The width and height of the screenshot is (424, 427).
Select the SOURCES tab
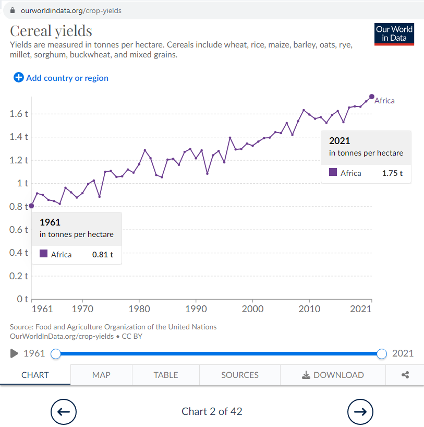(x=240, y=375)
